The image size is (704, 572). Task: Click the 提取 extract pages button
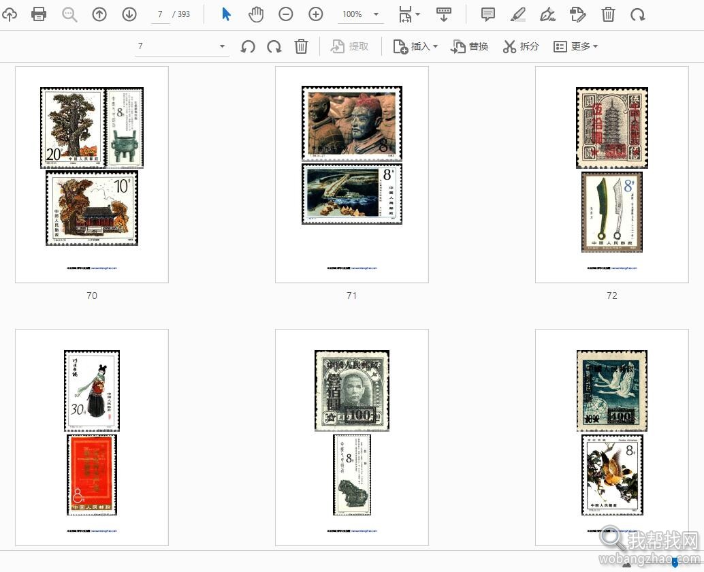pyautogui.click(x=350, y=46)
